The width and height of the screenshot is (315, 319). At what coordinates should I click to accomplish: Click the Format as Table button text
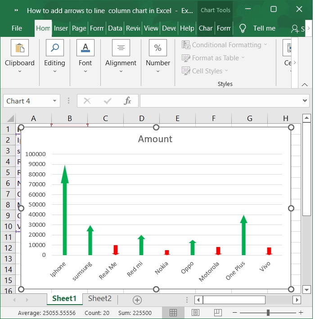[x=215, y=58]
